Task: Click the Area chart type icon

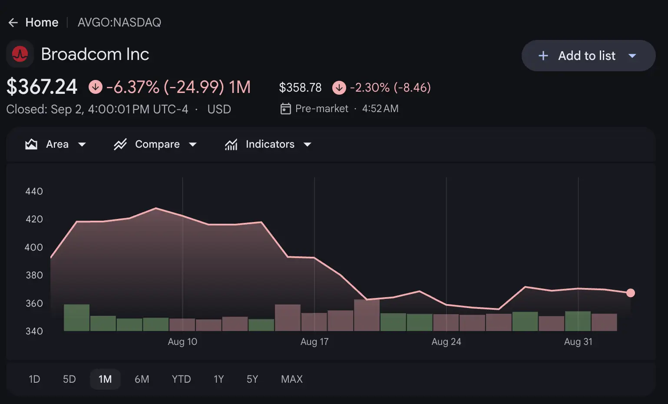Action: point(31,144)
